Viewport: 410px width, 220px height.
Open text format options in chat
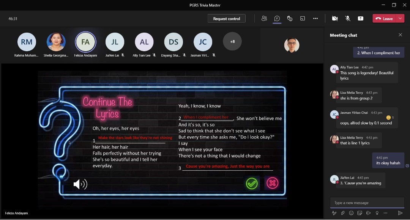tap(334, 213)
